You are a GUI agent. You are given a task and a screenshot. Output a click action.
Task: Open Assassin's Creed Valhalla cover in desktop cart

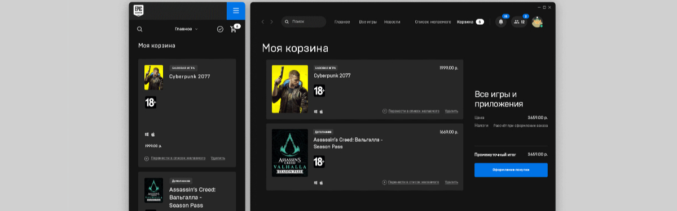point(290,153)
